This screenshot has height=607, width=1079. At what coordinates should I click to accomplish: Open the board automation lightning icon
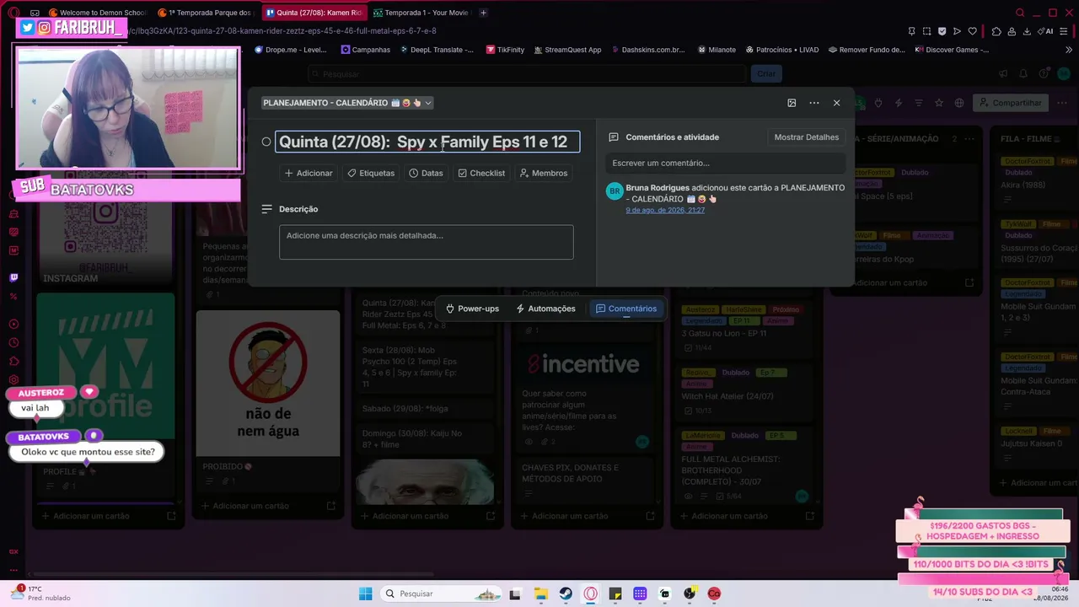tap(899, 103)
